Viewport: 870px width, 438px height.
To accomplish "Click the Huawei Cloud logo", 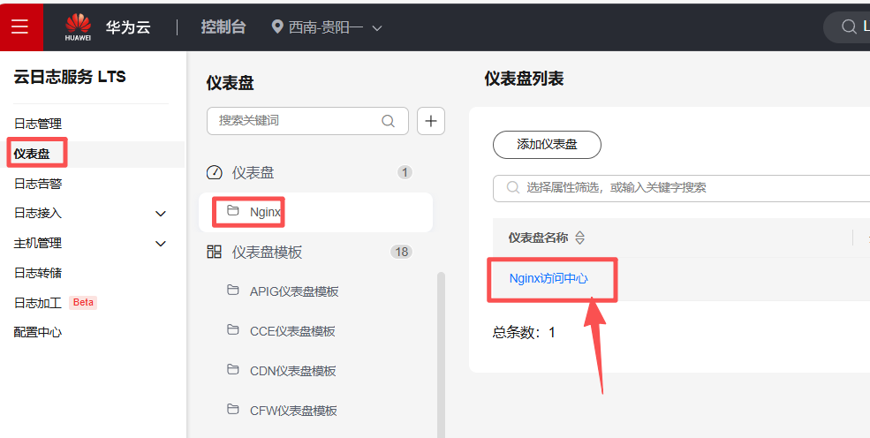I will pos(79,26).
